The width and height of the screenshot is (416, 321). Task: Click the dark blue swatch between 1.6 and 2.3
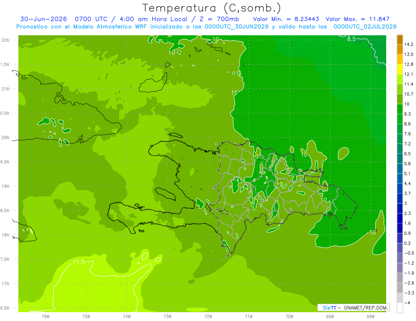400,218
